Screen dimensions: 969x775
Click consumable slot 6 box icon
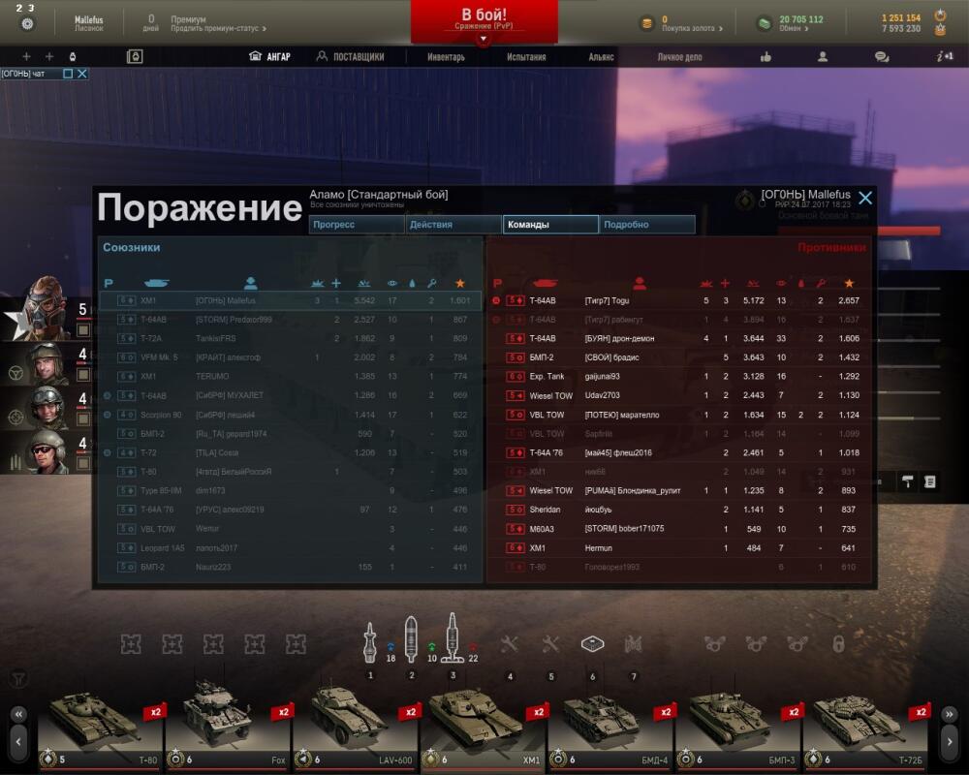592,644
